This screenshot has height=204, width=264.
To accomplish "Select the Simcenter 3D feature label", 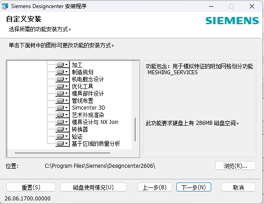I will point(89,108).
